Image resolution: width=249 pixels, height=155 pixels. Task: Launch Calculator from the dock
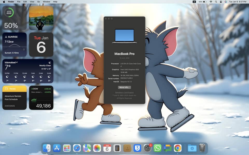point(117,148)
